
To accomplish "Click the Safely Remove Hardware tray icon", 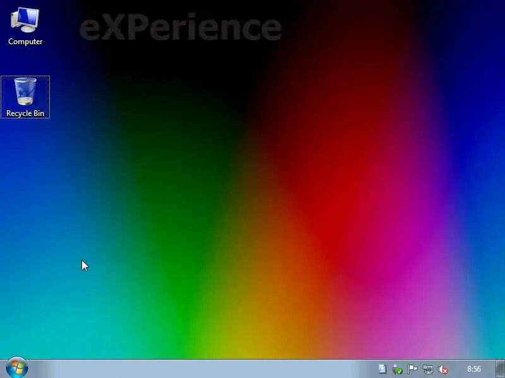I will point(398,369).
